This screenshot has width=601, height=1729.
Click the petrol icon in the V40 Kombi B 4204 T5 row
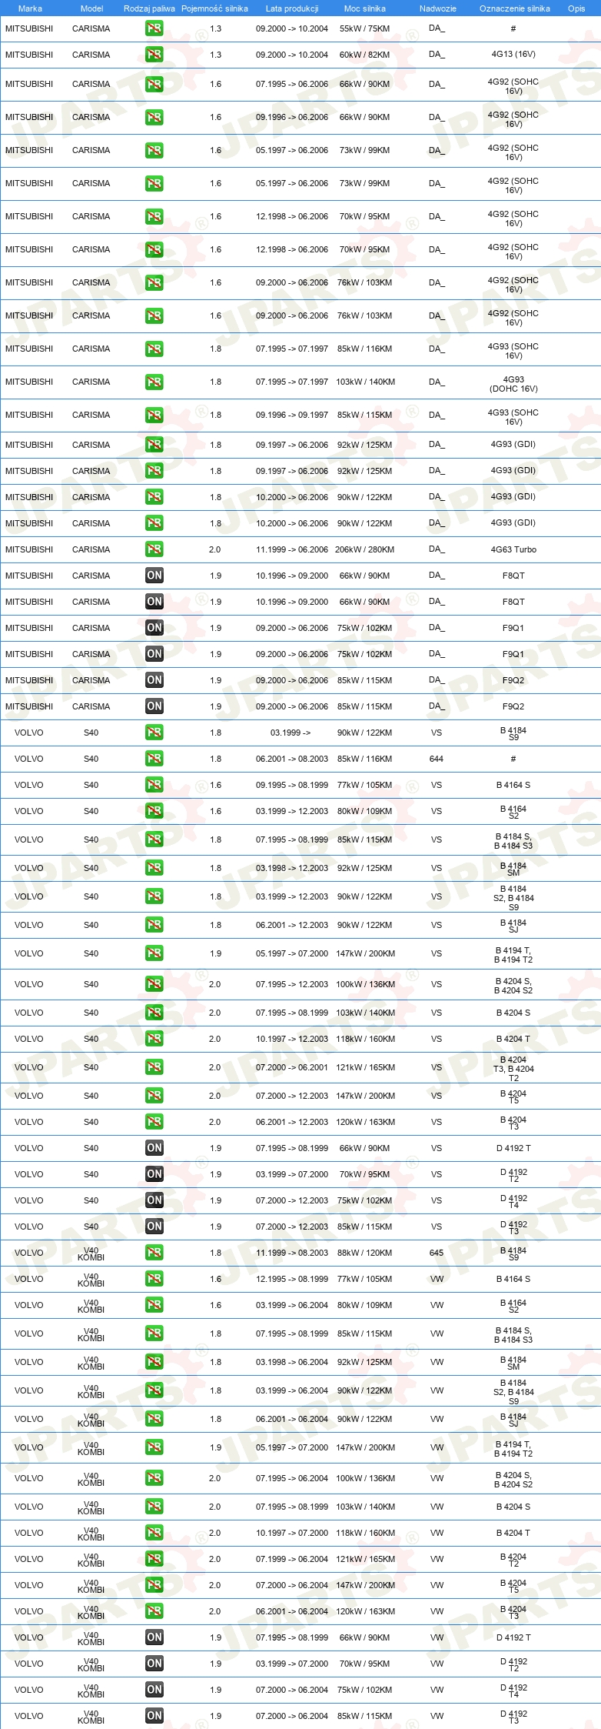pos(154,1585)
